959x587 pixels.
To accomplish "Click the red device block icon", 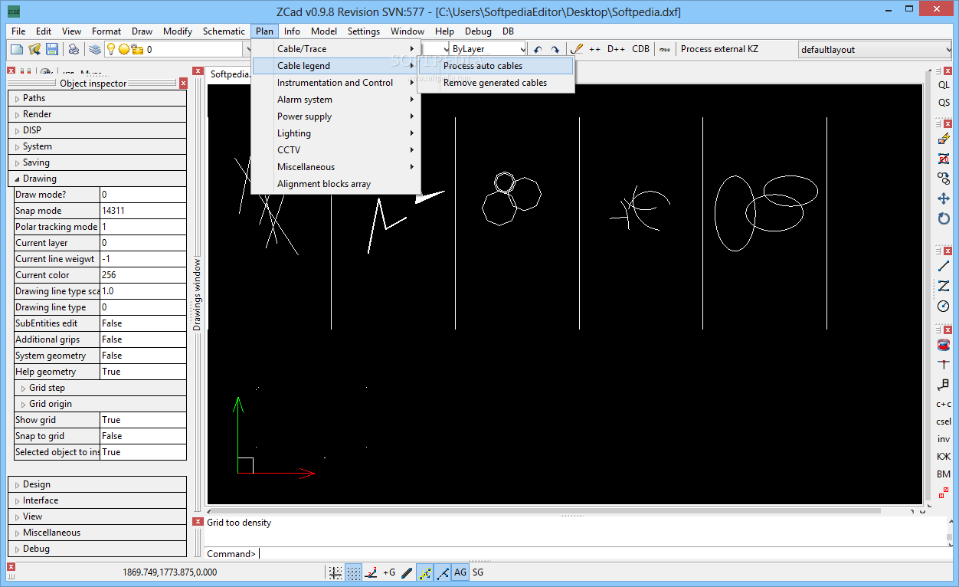I will pos(944,344).
